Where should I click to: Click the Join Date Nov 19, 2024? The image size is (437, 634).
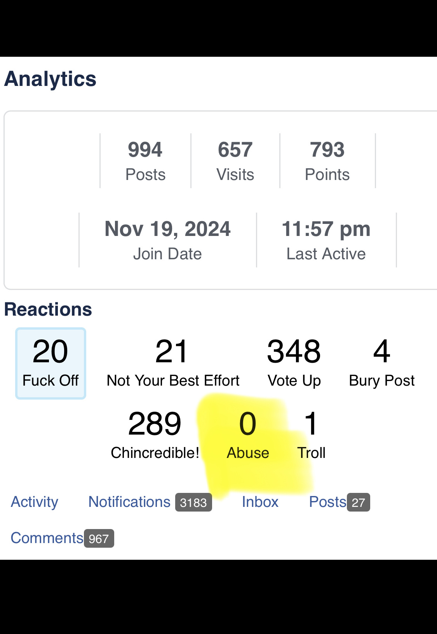tap(167, 240)
